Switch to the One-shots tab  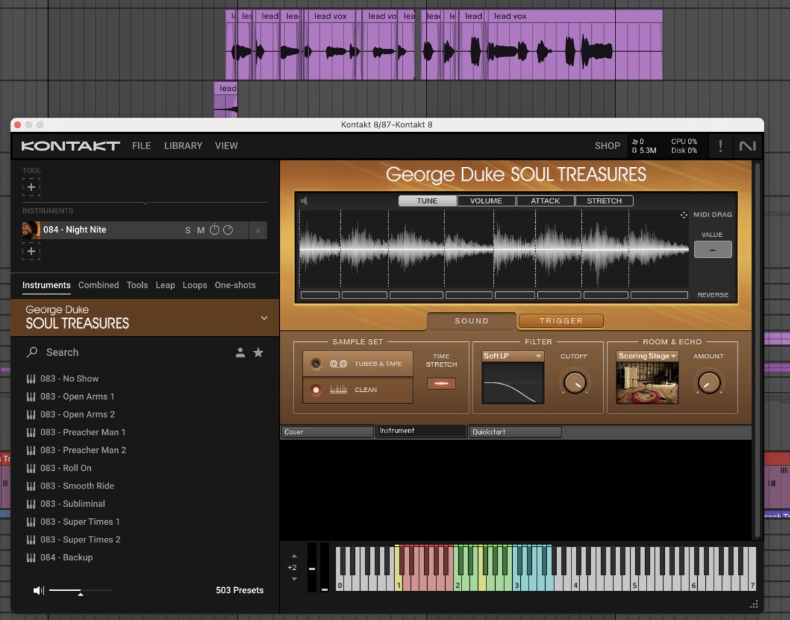pyautogui.click(x=235, y=285)
